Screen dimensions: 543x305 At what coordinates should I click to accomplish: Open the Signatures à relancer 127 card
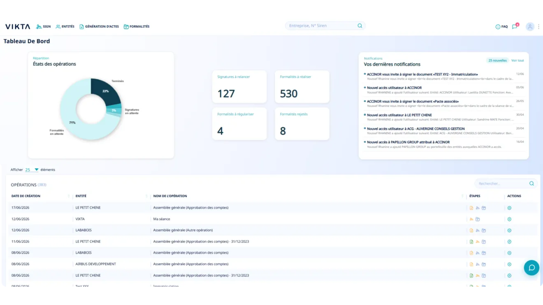tap(239, 87)
